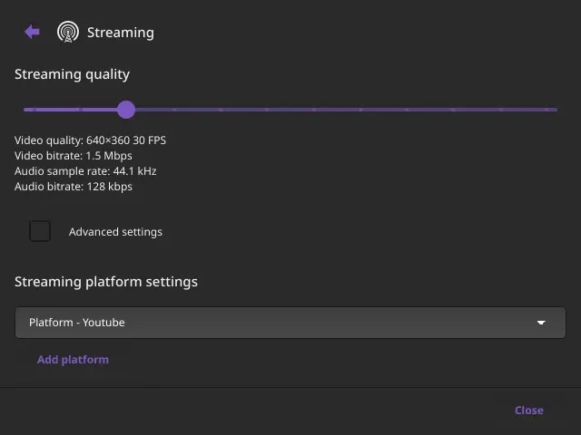Go back using the purple arrow
Image resolution: width=581 pixels, height=435 pixels.
[33, 32]
